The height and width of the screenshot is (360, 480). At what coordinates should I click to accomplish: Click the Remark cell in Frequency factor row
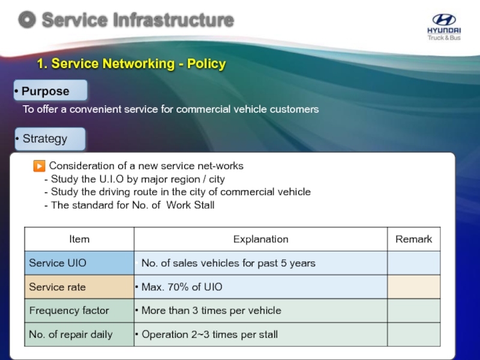click(x=414, y=311)
